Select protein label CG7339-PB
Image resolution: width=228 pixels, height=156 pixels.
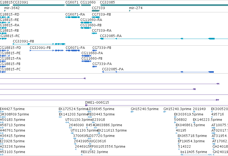tap(102, 48)
